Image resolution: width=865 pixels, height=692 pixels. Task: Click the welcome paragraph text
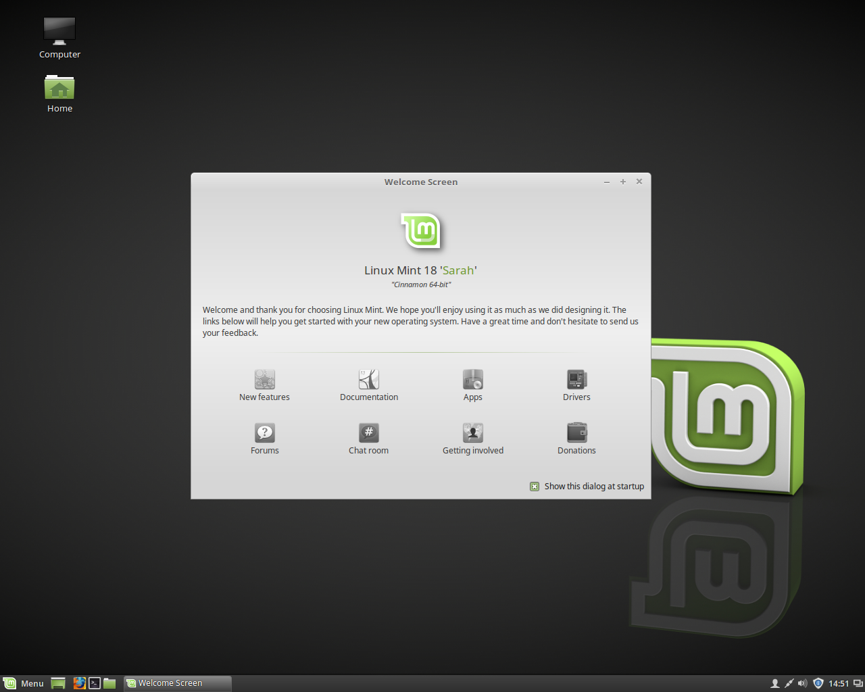coord(420,322)
